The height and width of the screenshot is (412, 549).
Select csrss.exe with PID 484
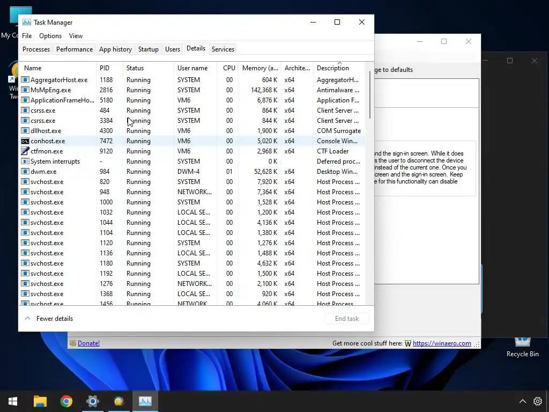(x=192, y=111)
